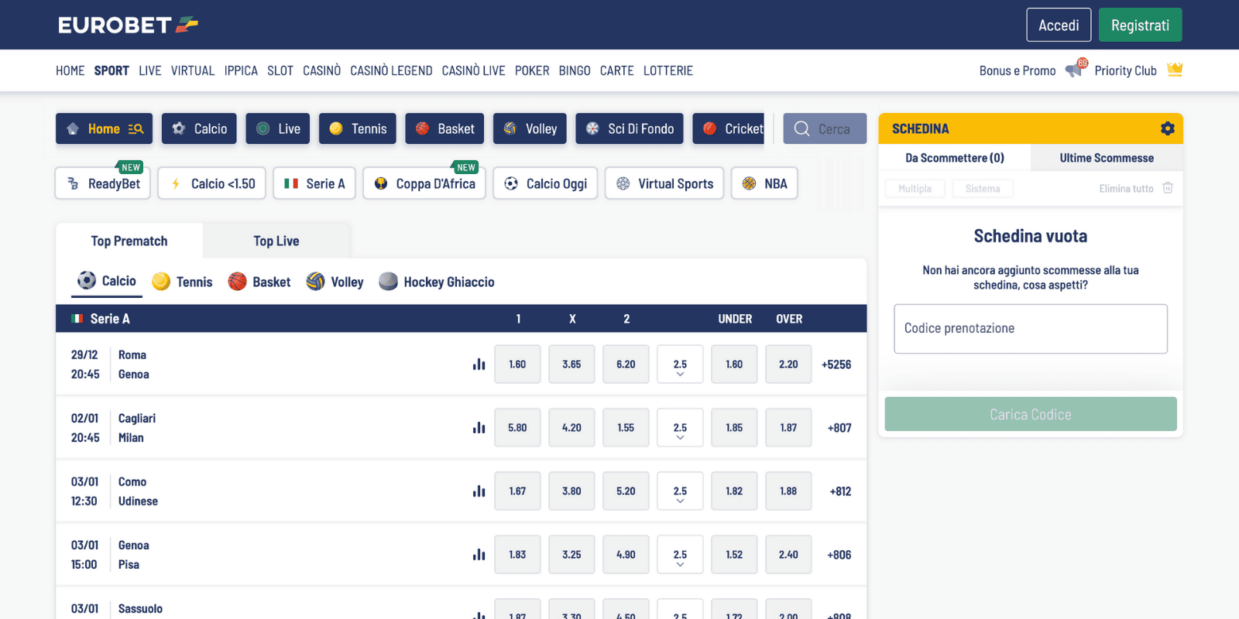1239x619 pixels.
Task: Select the Tennis chip in the sport bar
Action: pyautogui.click(x=358, y=128)
